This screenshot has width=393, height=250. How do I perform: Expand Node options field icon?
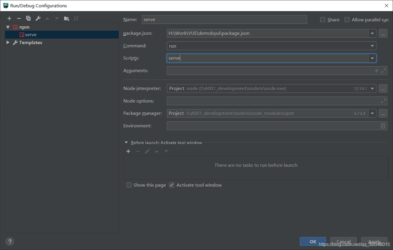384,101
